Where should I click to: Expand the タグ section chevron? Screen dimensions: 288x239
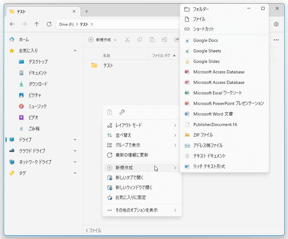(x=75, y=173)
